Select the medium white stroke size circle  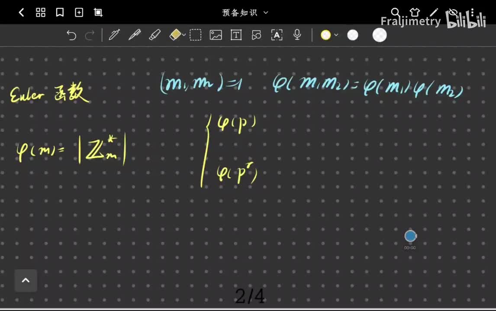(x=353, y=35)
